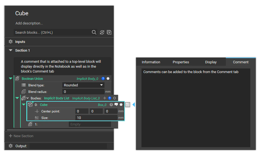Click the circular A icon beside search
The image size is (262, 154).
coord(102,32)
